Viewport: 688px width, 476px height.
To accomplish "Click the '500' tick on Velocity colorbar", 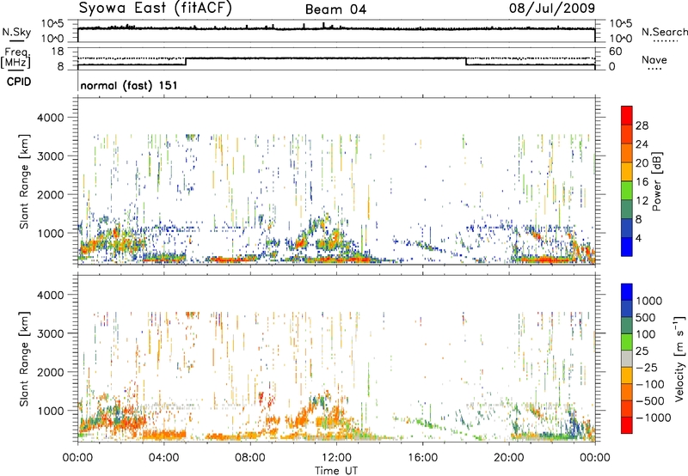I will pyautogui.click(x=646, y=317).
